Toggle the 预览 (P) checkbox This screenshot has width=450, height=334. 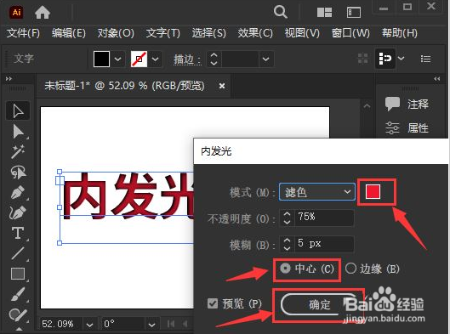[213, 303]
